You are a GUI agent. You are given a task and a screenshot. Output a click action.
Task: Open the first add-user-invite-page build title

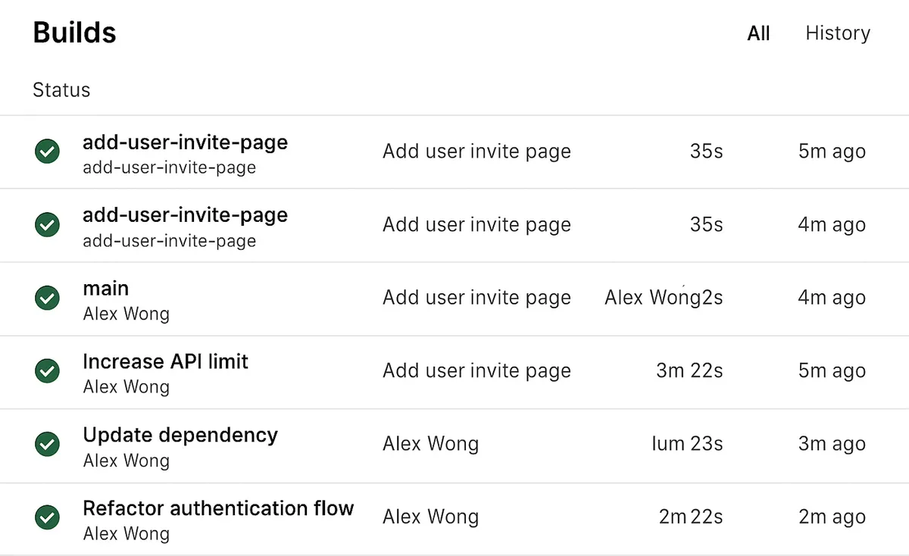185,142
